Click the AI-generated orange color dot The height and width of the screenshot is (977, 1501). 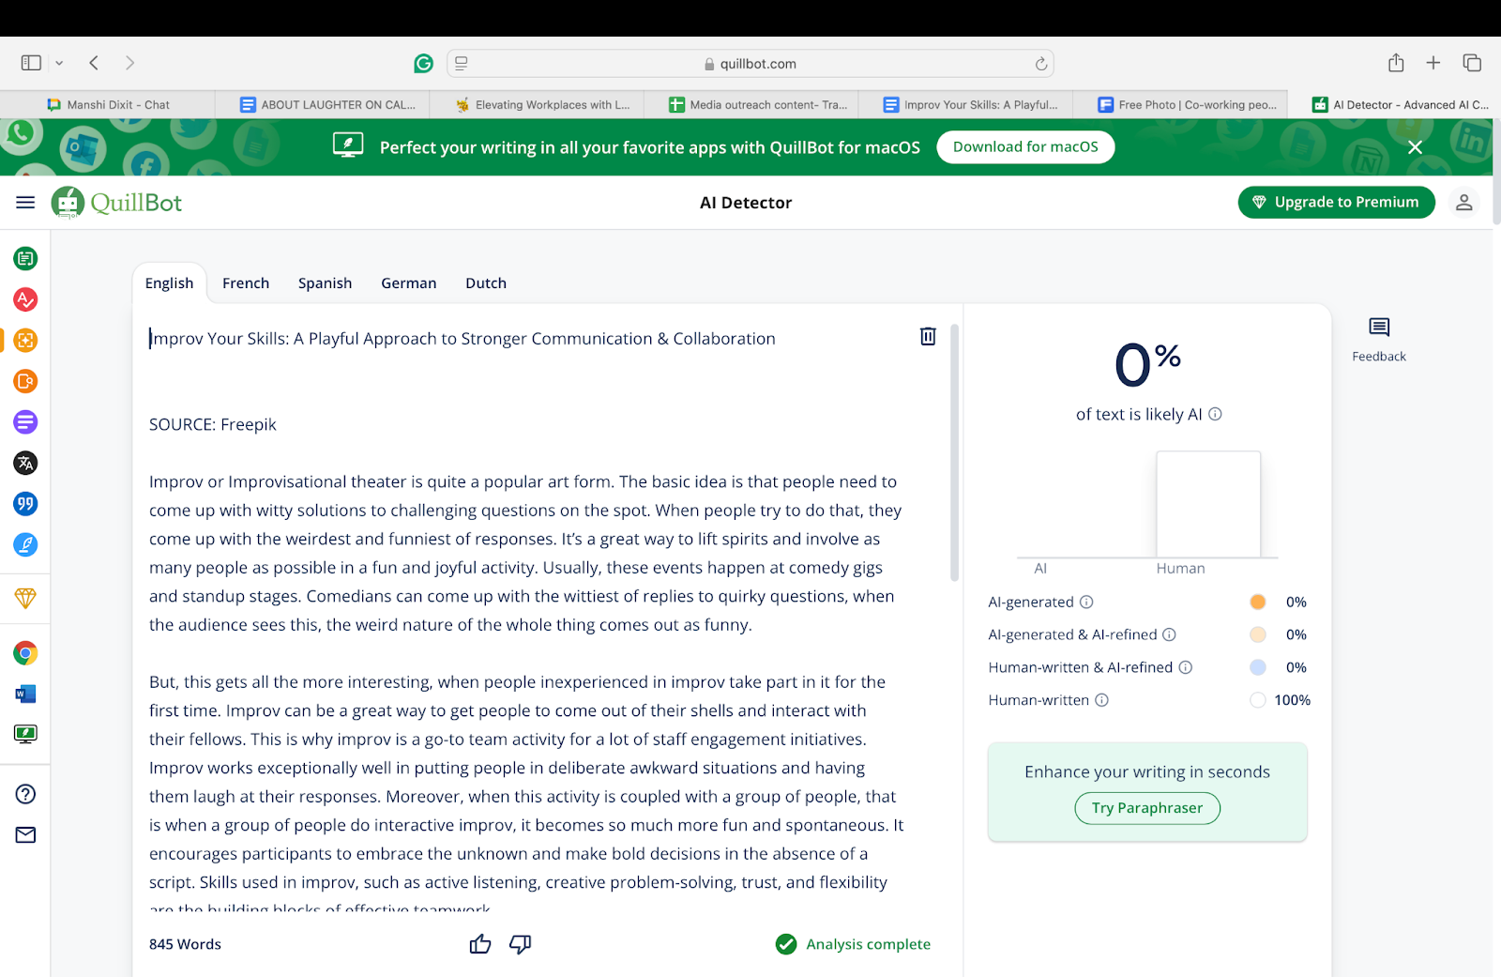(x=1258, y=602)
